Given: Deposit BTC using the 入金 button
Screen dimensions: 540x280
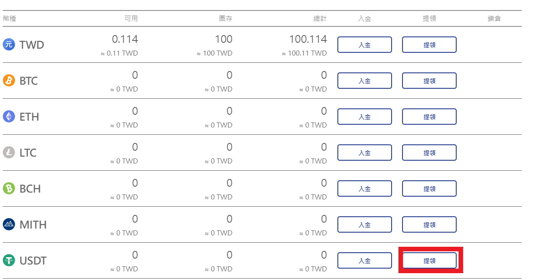Looking at the screenshot, I should 364,81.
